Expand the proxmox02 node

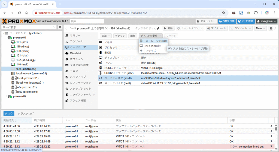(x=7, y=96)
